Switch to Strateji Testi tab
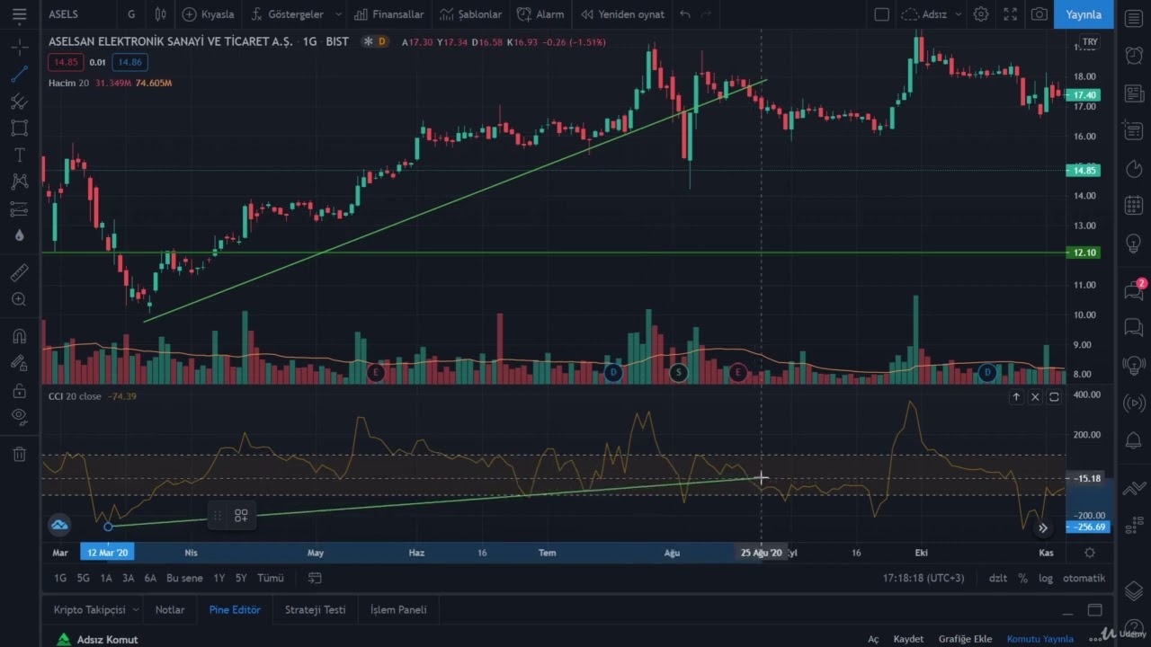 (315, 609)
